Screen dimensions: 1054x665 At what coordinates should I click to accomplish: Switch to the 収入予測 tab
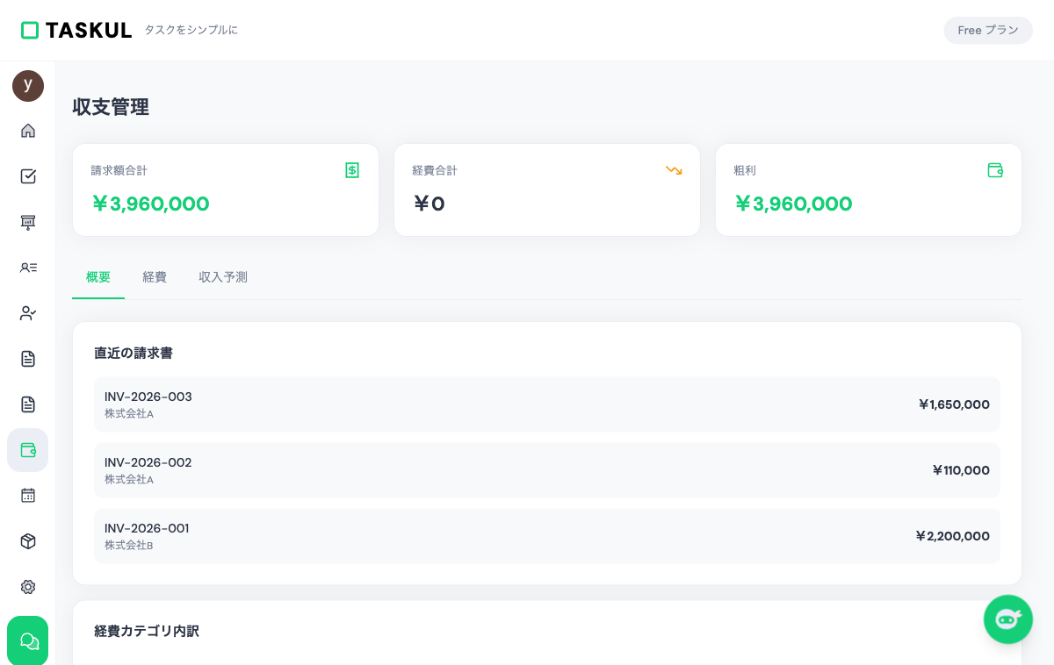[x=223, y=277]
